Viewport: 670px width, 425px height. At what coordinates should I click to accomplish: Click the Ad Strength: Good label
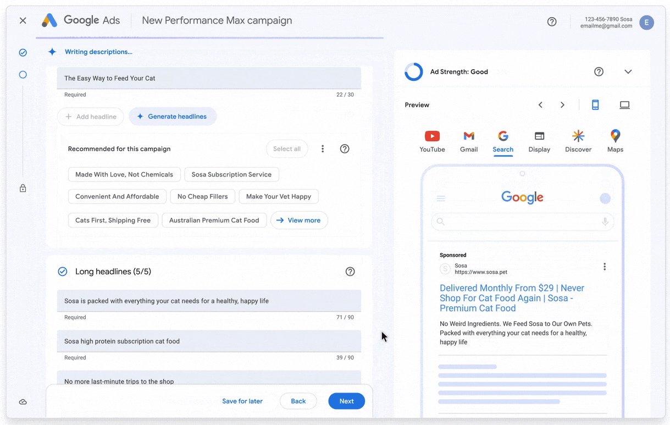pyautogui.click(x=459, y=71)
